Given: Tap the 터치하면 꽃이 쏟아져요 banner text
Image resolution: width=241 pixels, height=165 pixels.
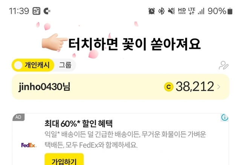Looking at the screenshot, I should click(134, 44).
